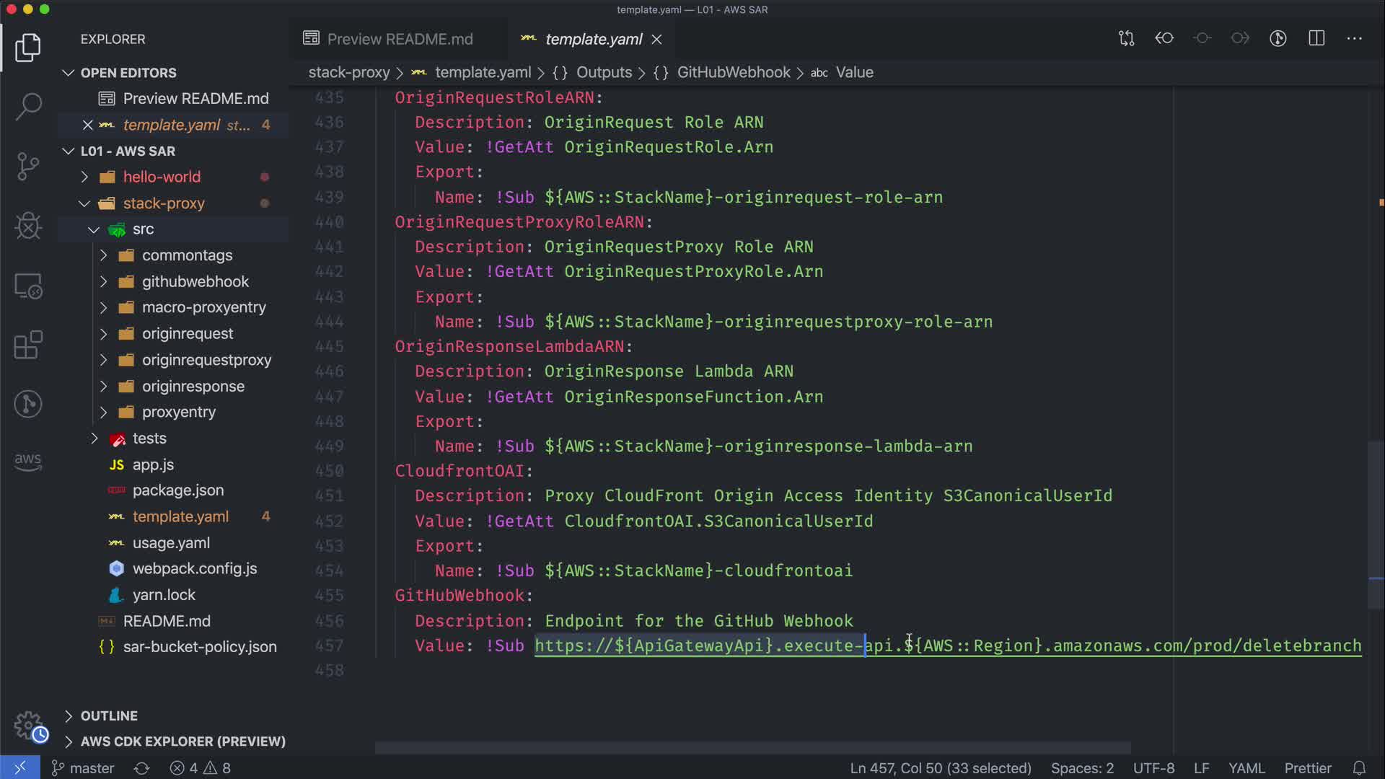Open the Source Control view

(x=28, y=166)
